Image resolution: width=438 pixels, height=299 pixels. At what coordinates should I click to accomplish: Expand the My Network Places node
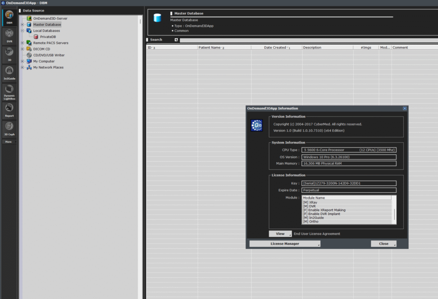[22, 67]
